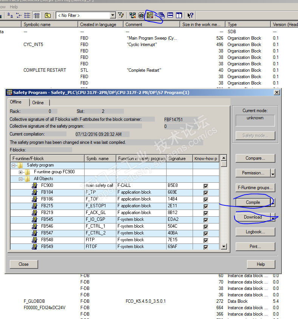The height and width of the screenshot is (319, 298).
Task: Switch to large icons view
Action: coord(10,15)
